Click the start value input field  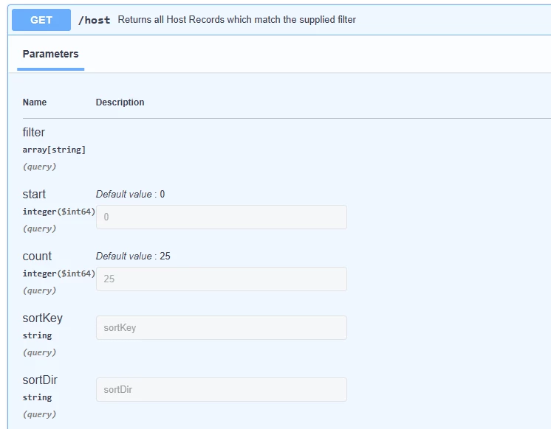(222, 217)
